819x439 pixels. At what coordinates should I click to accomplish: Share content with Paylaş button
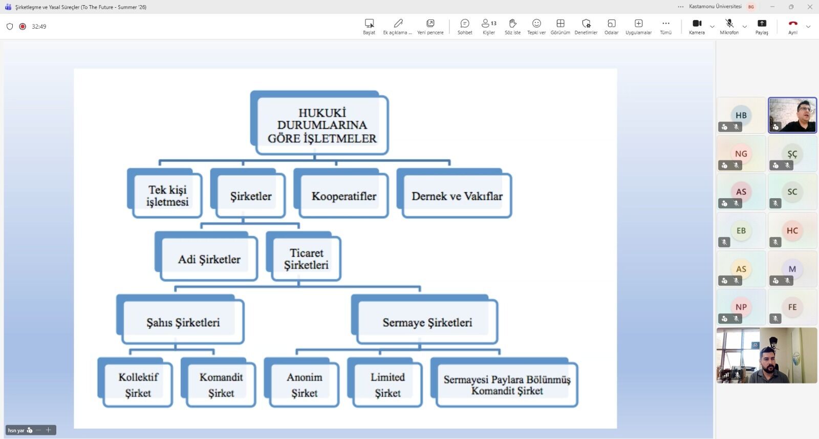point(762,27)
